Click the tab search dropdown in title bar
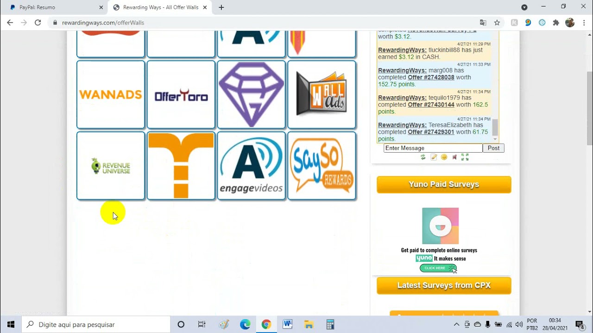The image size is (593, 333). [524, 7]
